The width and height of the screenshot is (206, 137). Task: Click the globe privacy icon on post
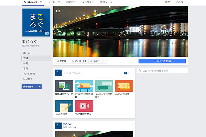(x=75, y=127)
